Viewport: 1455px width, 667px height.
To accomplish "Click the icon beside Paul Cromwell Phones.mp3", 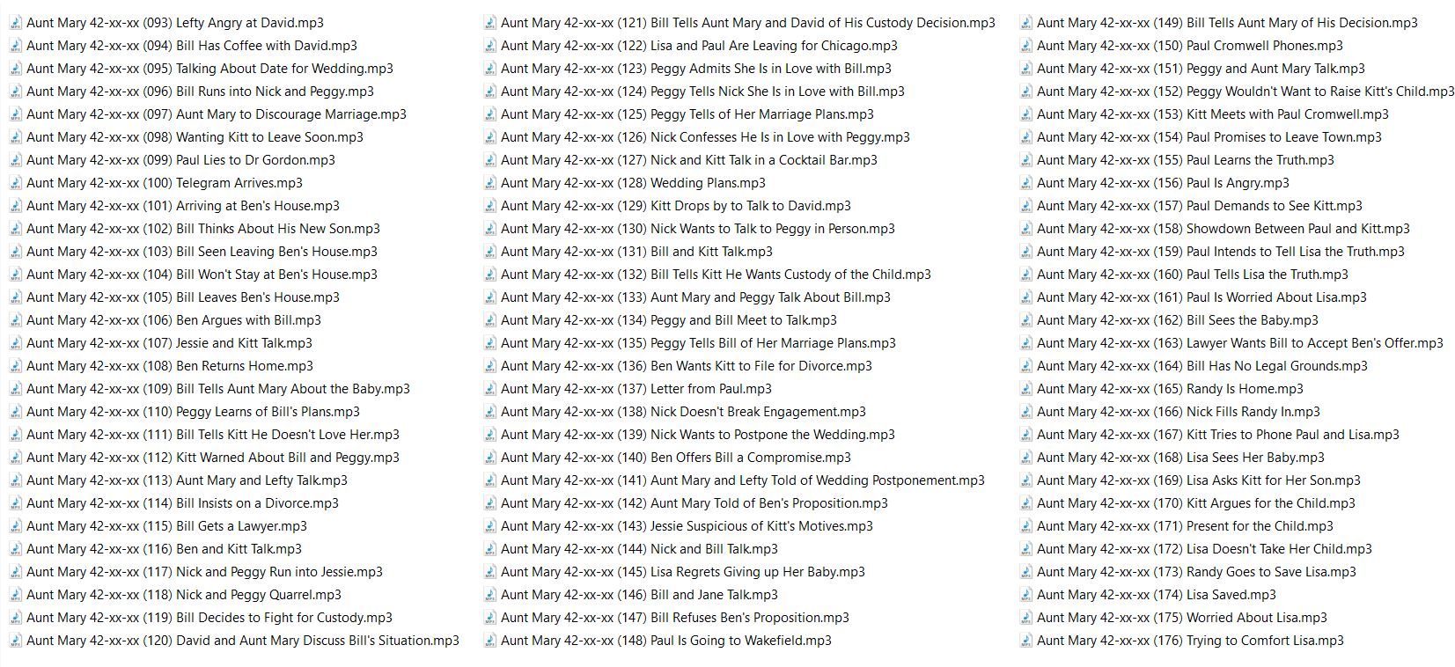I will (1026, 46).
